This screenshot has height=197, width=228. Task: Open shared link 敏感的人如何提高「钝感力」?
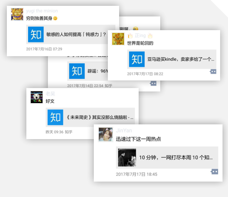point(71,35)
